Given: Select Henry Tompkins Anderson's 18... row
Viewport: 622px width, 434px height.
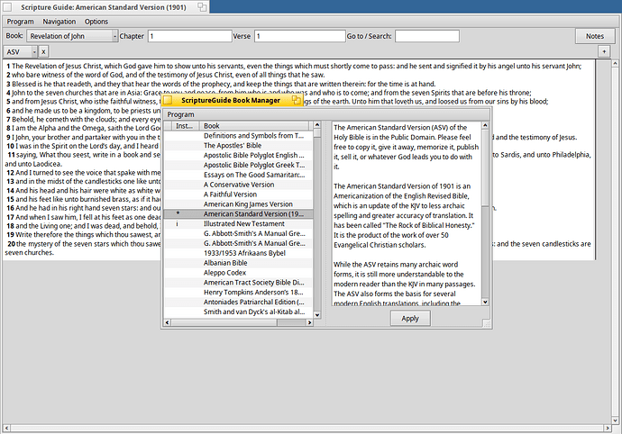Looking at the screenshot, I should click(x=238, y=292).
